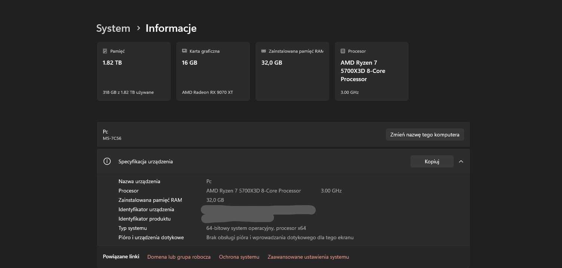Click the 64-bitowy system operacyjny text

[256, 228]
